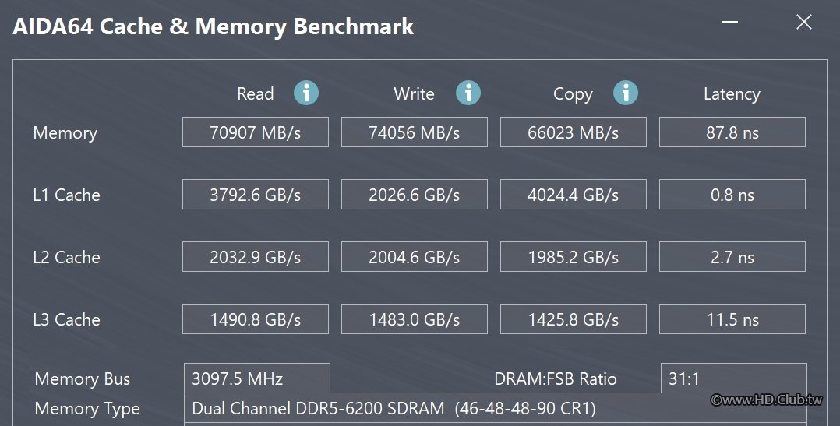The height and width of the screenshot is (426, 840).
Task: Select the DRAM:FSB Ratio 31:1 field
Action: 733,379
